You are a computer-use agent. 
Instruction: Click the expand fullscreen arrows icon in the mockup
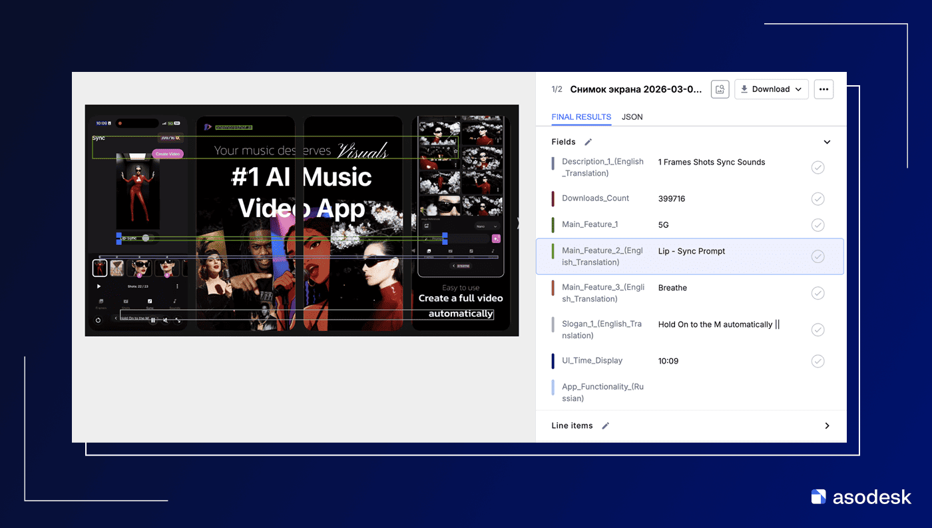point(178,320)
